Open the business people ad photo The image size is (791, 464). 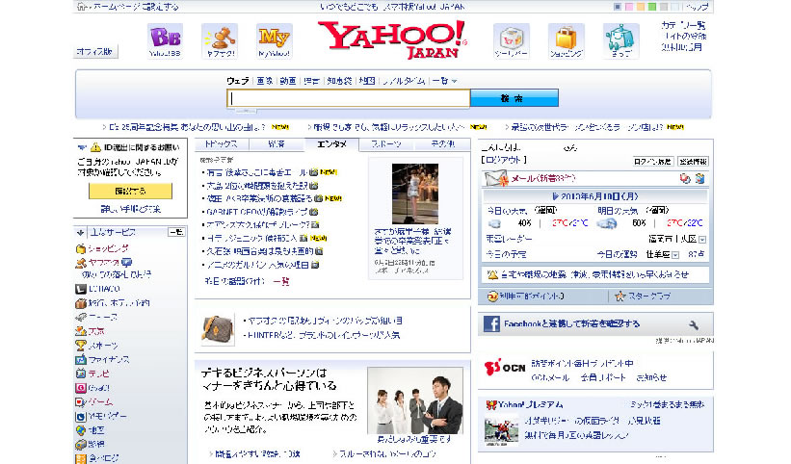tap(414, 400)
